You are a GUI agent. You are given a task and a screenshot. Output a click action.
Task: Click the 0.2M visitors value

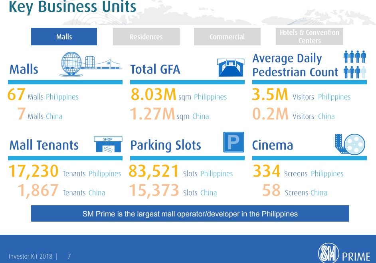270,113
